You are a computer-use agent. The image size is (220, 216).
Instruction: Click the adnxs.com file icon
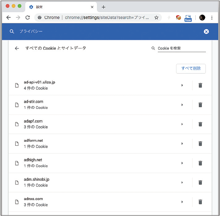(17, 202)
